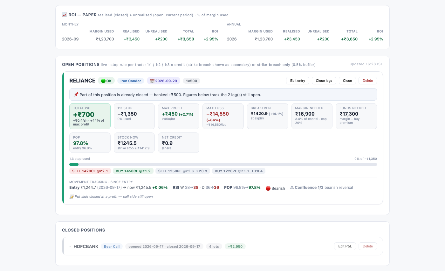Click the 2026-09 monthly period cell
445x271 pixels.
[x=70, y=39]
